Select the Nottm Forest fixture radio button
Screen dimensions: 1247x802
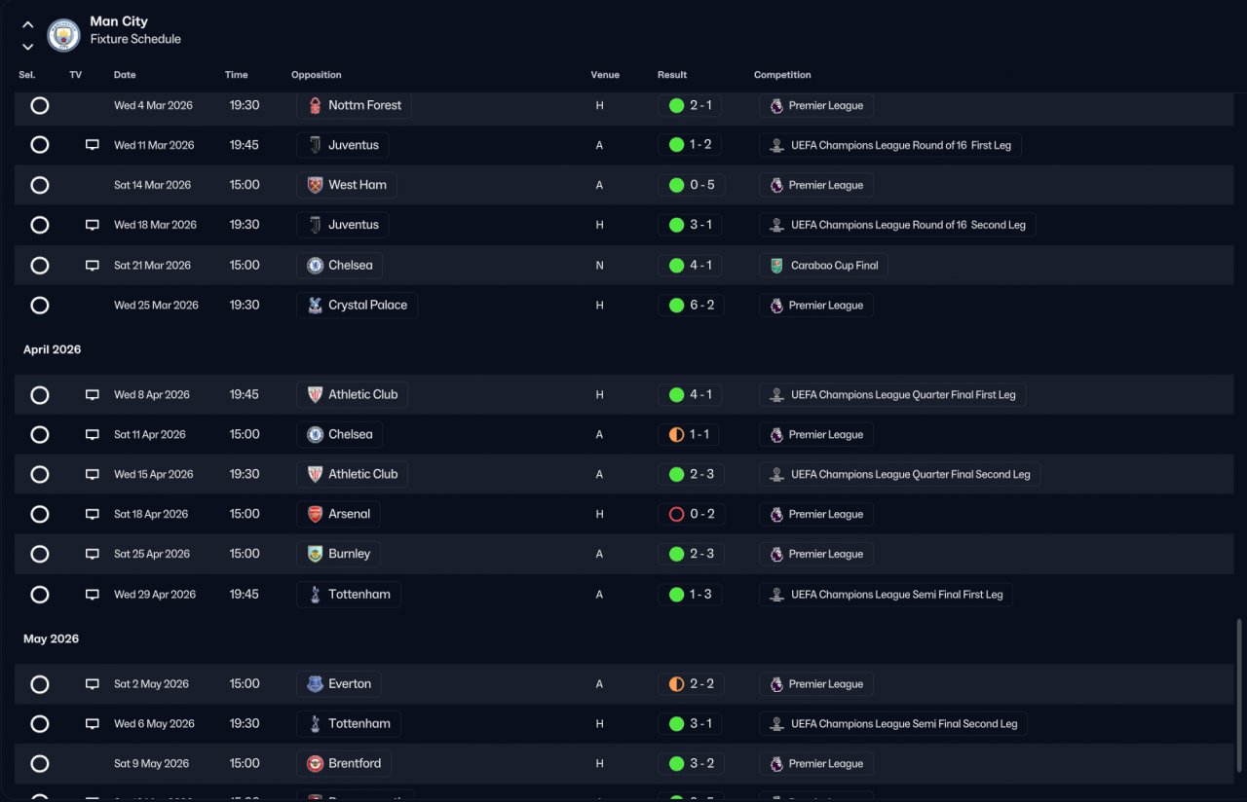pos(40,105)
